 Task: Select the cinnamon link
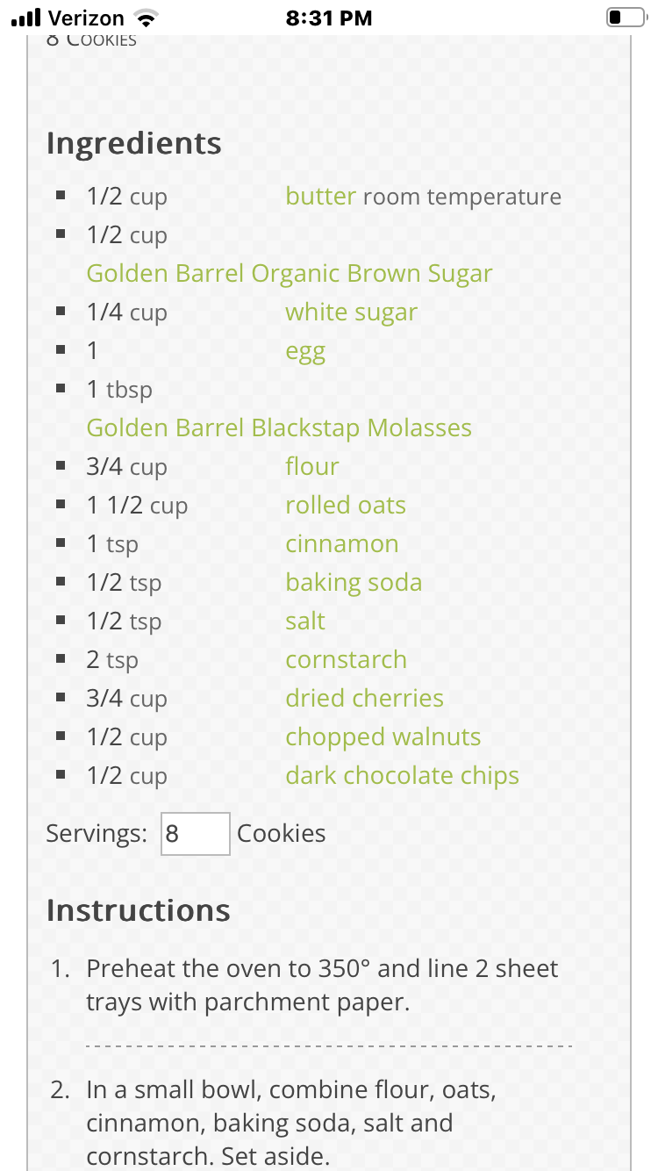(x=341, y=544)
